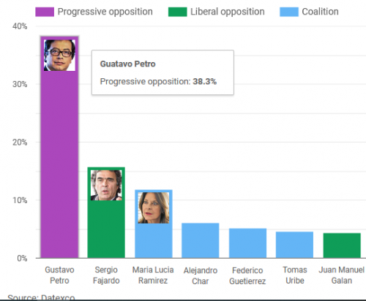Click the Juan Manuel Galan axis label
Image resolution: width=366 pixels, height=301 pixels.
[x=342, y=275]
